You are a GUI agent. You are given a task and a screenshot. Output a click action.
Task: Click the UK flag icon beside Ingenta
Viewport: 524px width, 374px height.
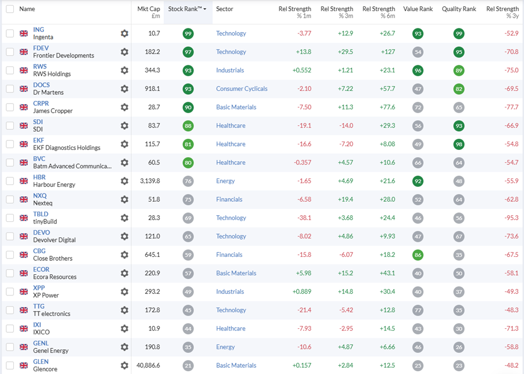point(24,33)
